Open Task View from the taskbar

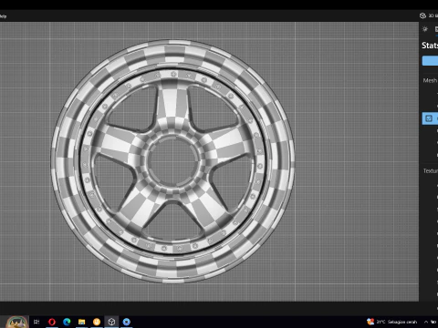(x=36, y=322)
